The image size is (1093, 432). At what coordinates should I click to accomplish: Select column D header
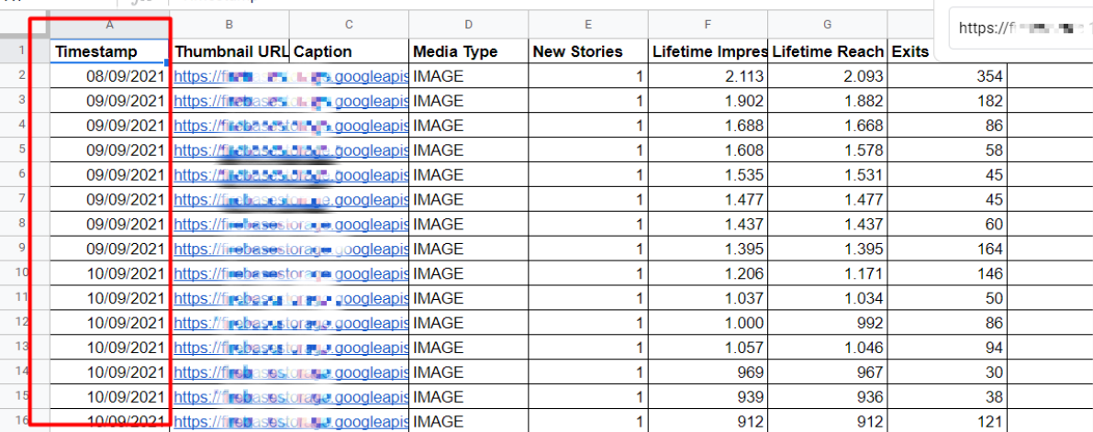[x=468, y=25]
